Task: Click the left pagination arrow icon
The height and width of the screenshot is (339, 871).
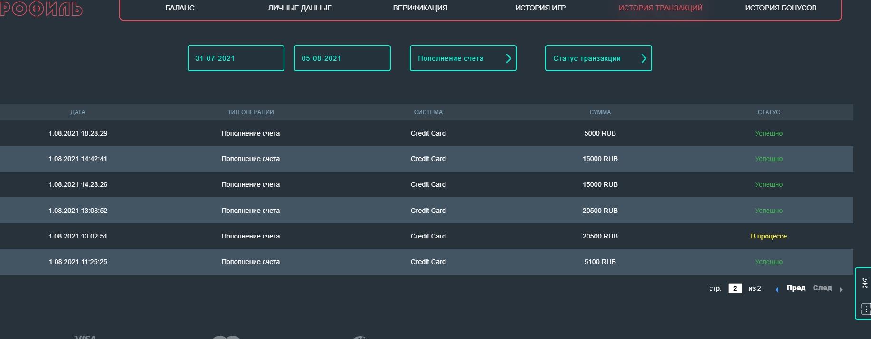Action: 777,289
